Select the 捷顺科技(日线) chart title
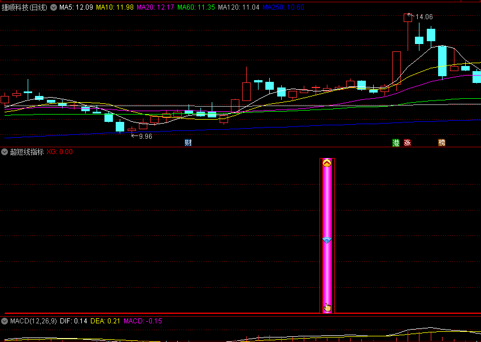The height and width of the screenshot is (342, 481). point(24,7)
